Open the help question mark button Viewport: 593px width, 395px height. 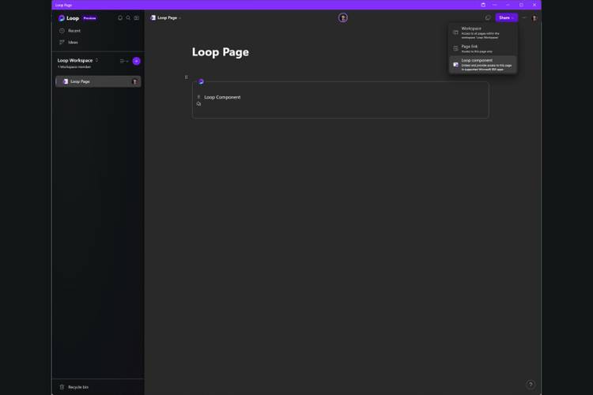click(x=531, y=385)
